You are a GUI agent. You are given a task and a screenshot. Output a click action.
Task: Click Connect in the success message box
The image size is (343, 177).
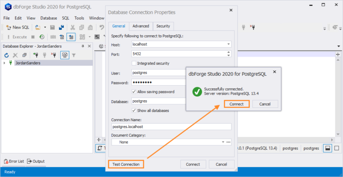click(236, 104)
